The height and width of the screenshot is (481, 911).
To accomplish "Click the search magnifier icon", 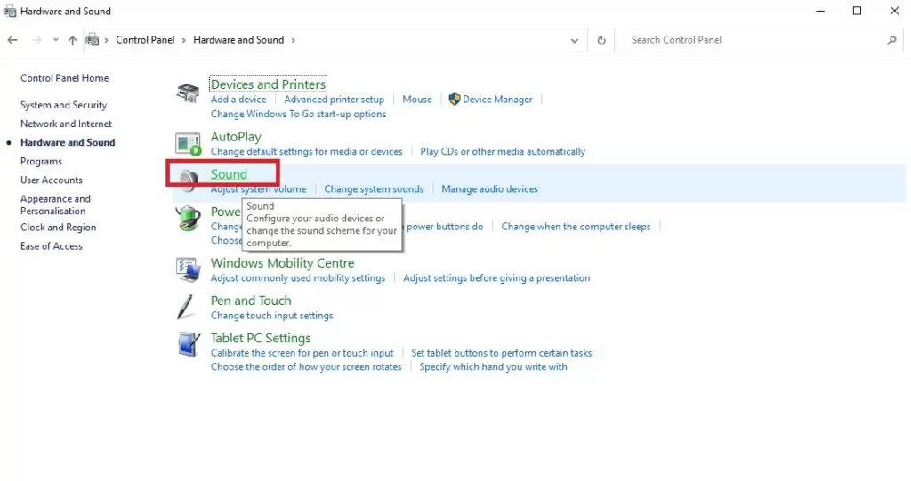I will [891, 40].
